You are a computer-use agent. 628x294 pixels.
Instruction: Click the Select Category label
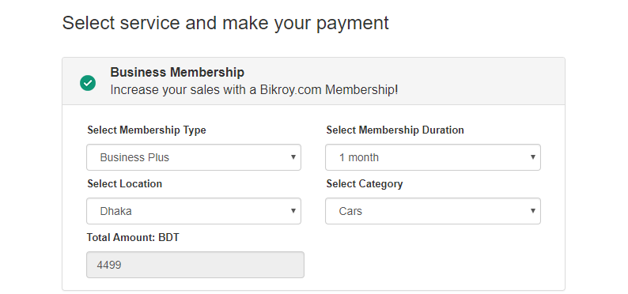coord(365,183)
